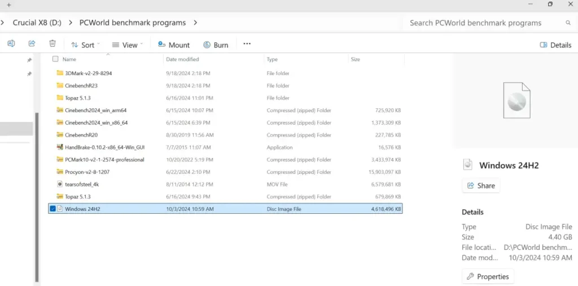
Task: Click the file name PCMark10-v2-1-2574-professional
Action: (104, 160)
